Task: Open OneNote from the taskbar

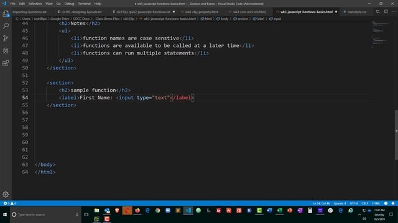Action: (300, 211)
